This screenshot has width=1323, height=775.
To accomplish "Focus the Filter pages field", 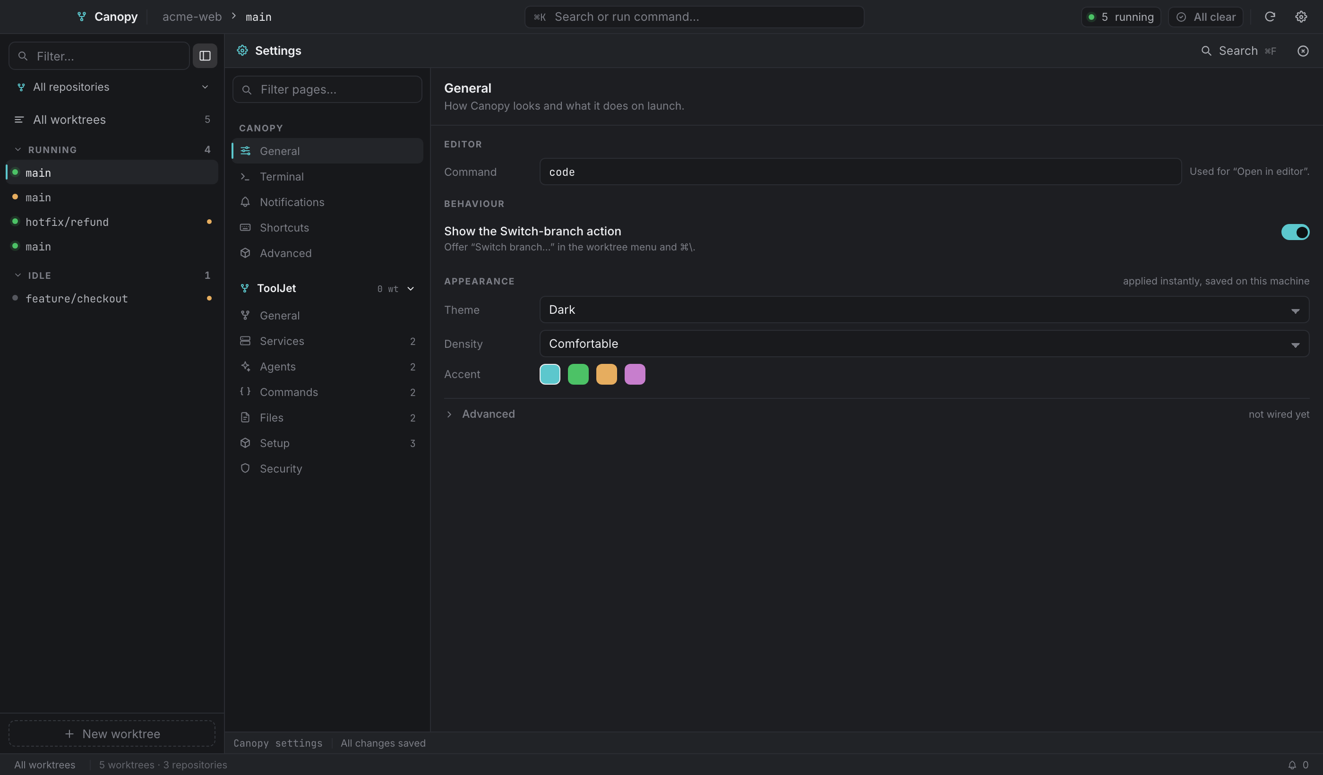I will click(327, 89).
